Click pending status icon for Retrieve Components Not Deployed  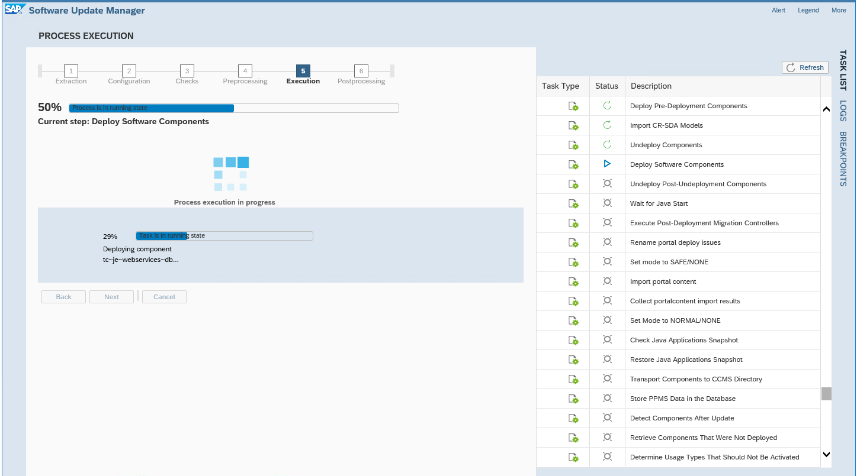coord(607,437)
